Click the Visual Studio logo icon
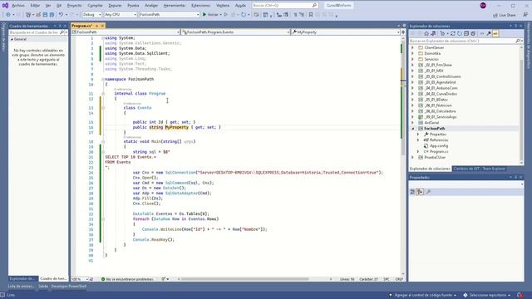532x299 pixels. 5,6
